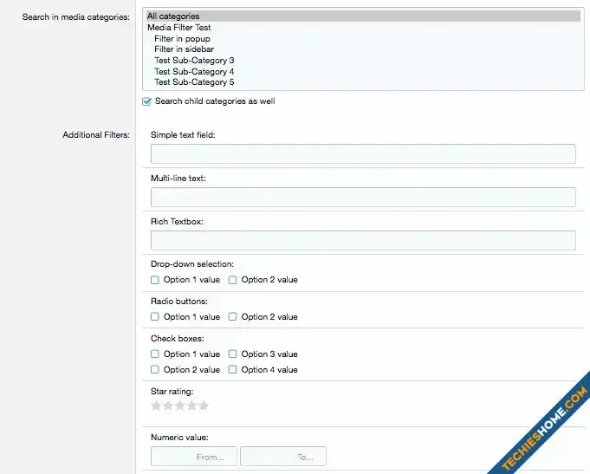Click into the Multi-line text input
590x474 pixels.
tap(363, 197)
